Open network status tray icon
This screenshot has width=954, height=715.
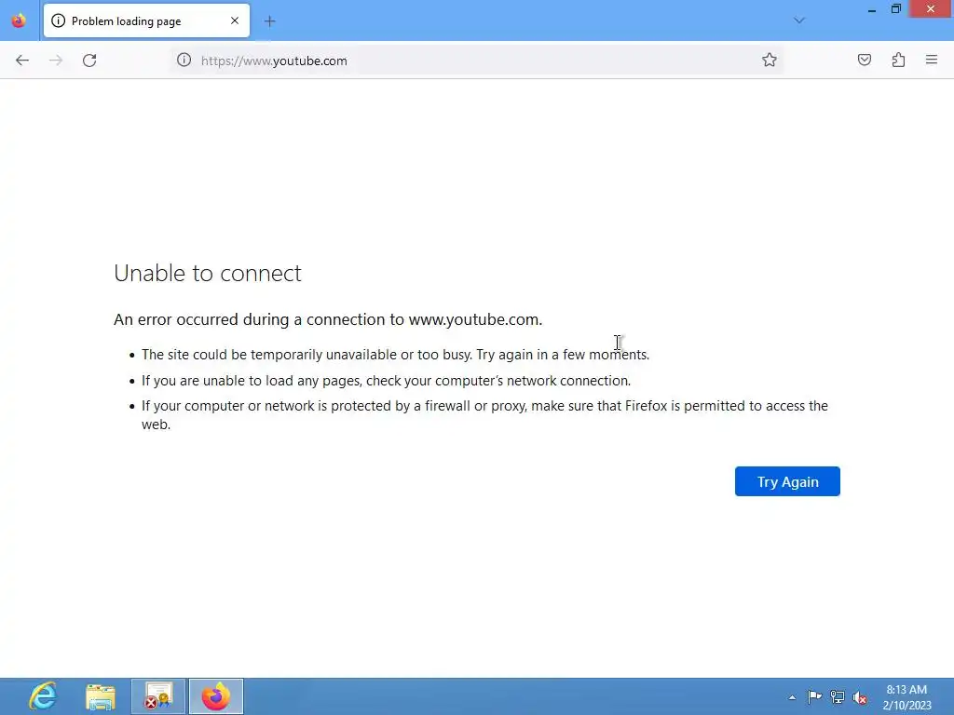pyautogui.click(x=838, y=697)
